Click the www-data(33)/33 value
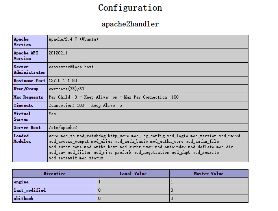 point(66,89)
